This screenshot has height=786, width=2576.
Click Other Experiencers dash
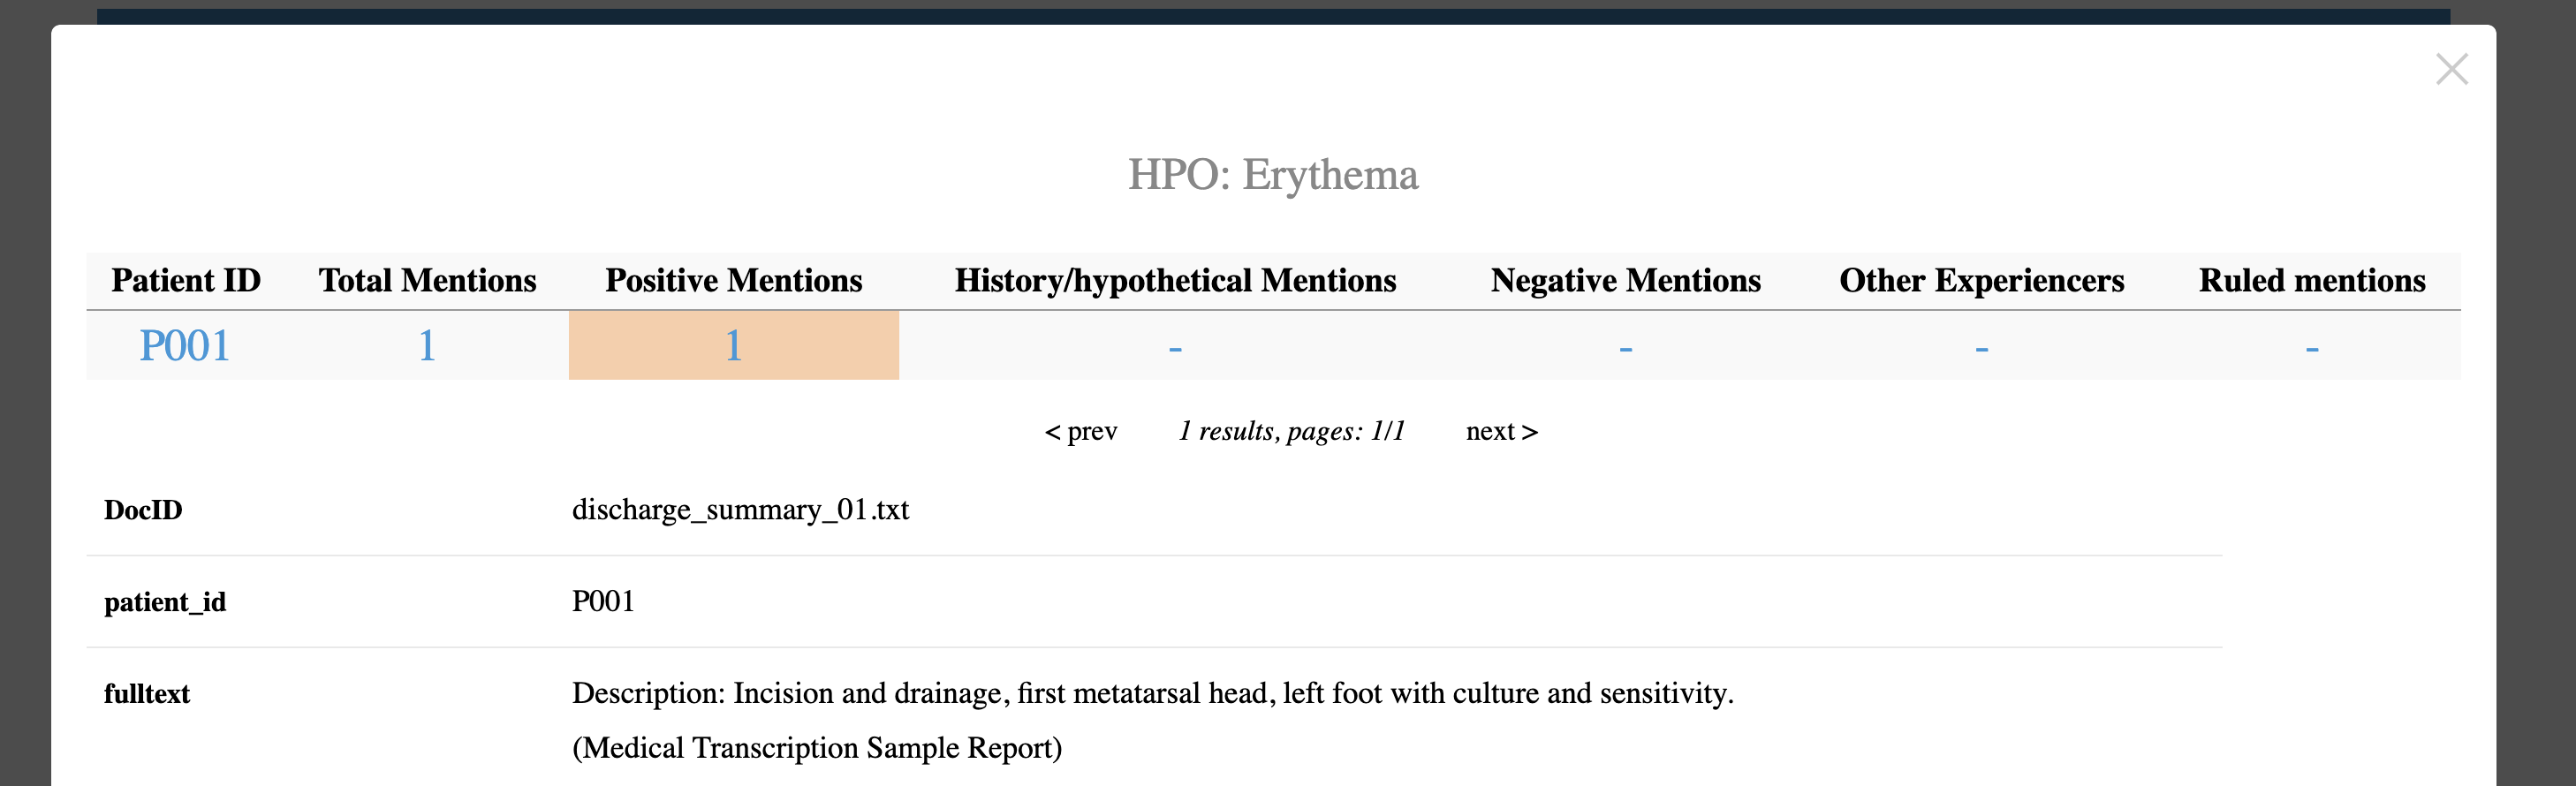(x=1981, y=348)
